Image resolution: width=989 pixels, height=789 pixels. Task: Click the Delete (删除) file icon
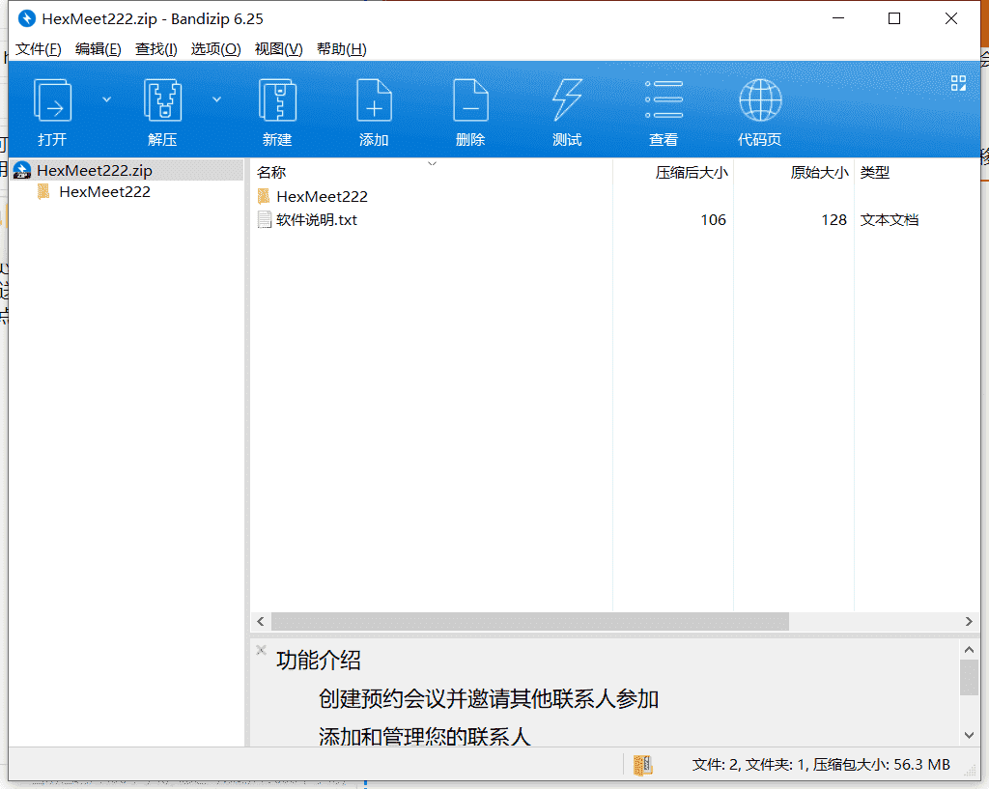coord(470,100)
